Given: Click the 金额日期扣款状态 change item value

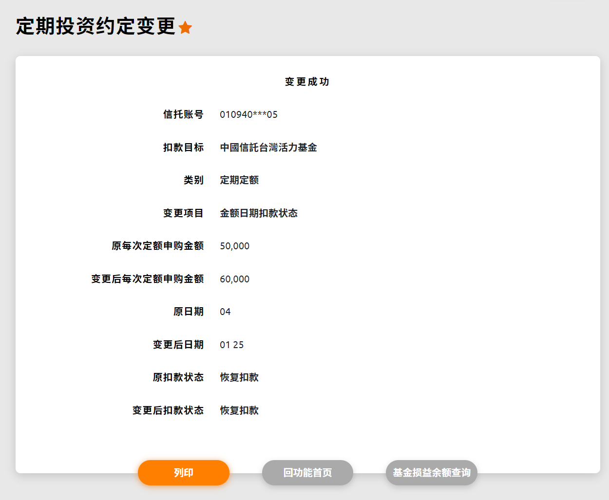Looking at the screenshot, I should pyautogui.click(x=259, y=213).
